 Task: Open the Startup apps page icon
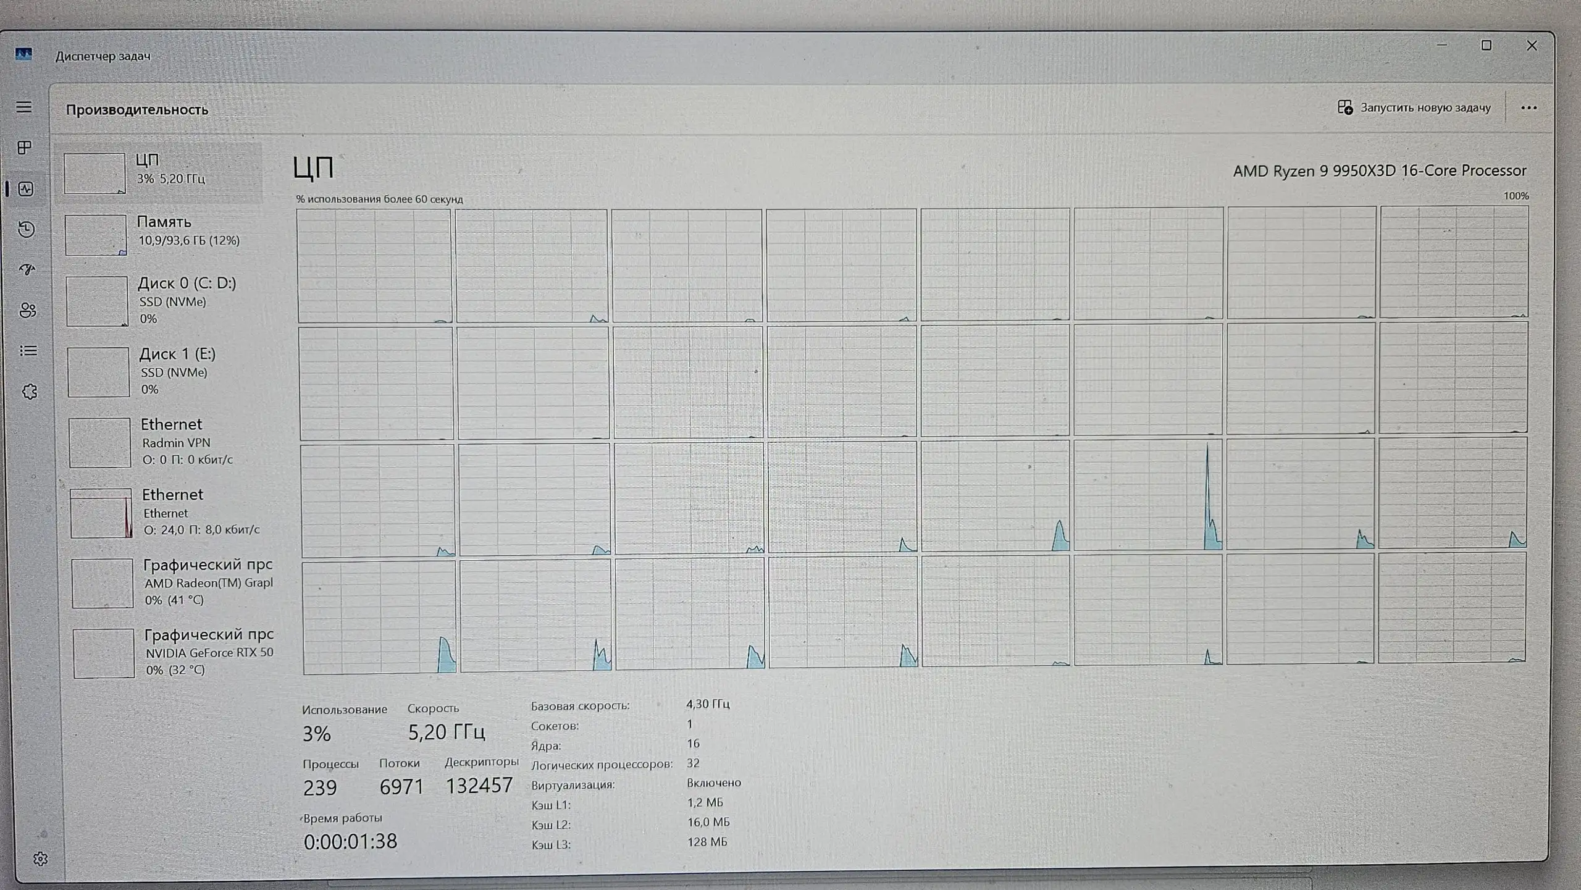27,269
